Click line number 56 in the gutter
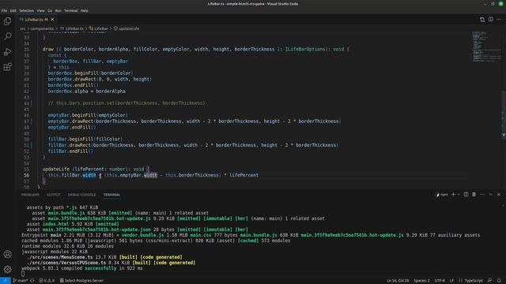This screenshot has height=284, width=506. click(x=26, y=175)
